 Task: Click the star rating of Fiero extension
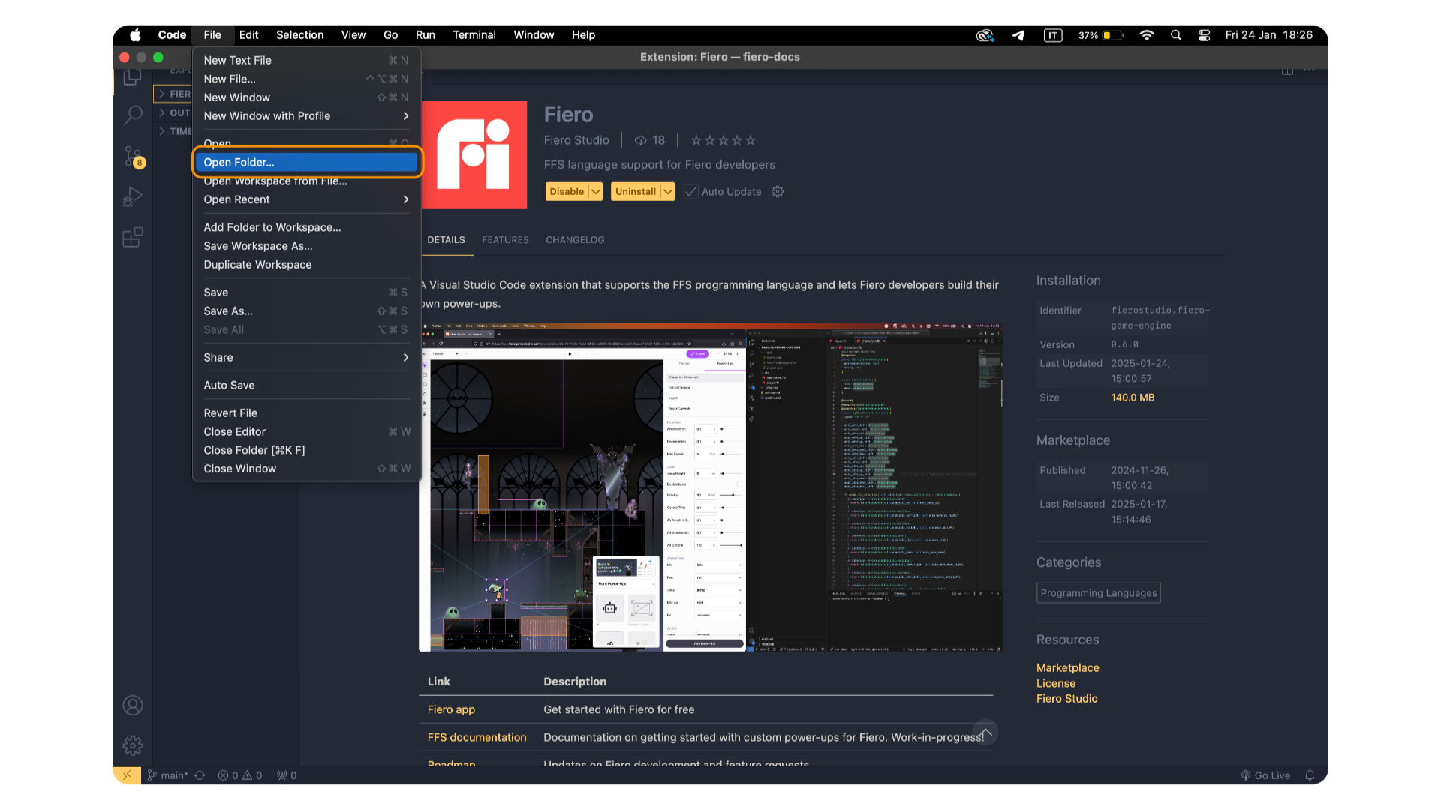pyautogui.click(x=723, y=140)
